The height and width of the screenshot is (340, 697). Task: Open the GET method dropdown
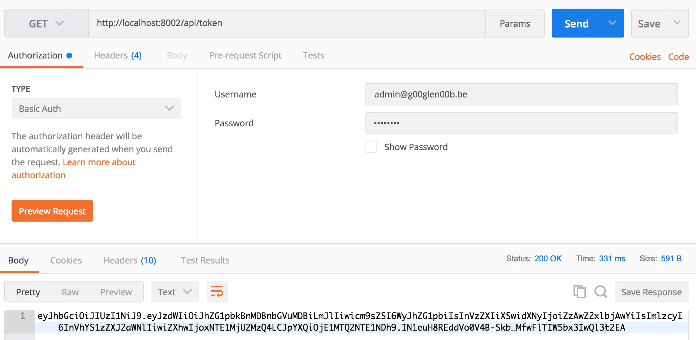click(46, 23)
